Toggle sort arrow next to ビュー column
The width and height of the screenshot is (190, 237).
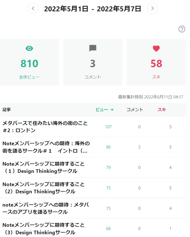pos(112,110)
